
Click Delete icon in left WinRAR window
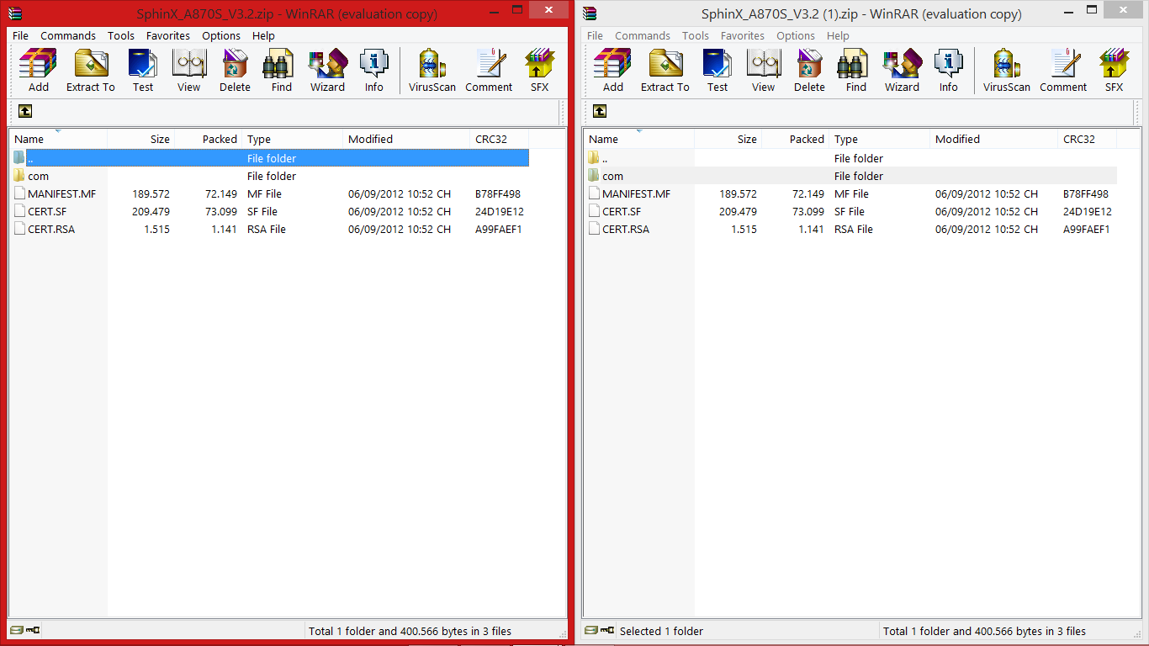tap(236, 70)
